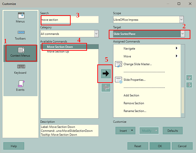Image resolution: width=196 pixels, height=153 pixels.
Task: Select 'Move' in Assigned Commands
Action: click(x=127, y=56)
